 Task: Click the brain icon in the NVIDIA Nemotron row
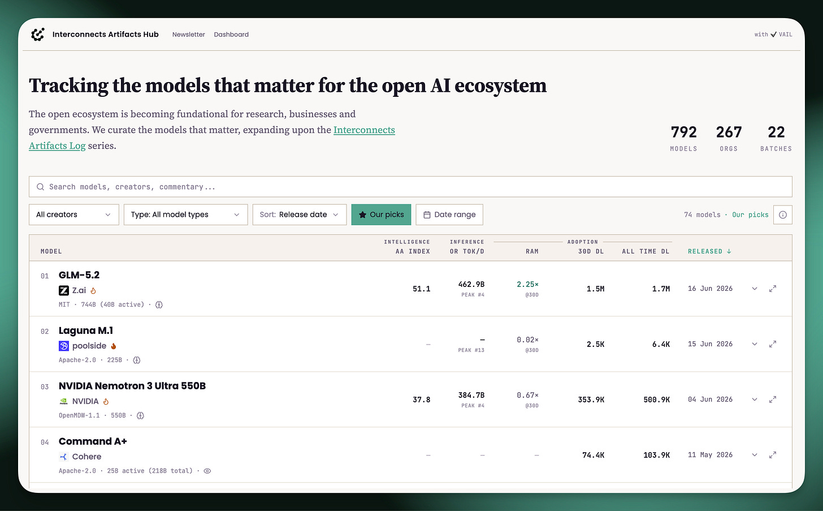point(140,415)
